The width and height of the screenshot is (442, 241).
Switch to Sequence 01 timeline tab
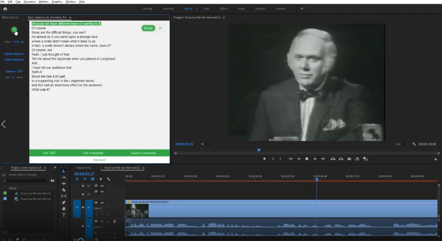[x=84, y=168]
